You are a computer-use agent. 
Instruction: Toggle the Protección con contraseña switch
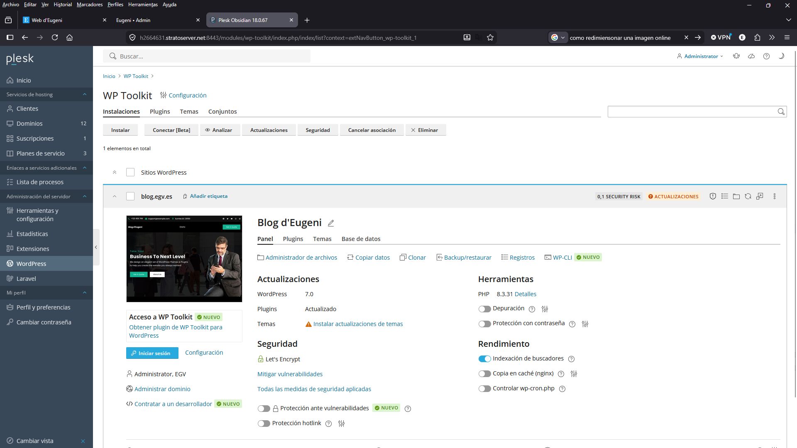point(484,324)
